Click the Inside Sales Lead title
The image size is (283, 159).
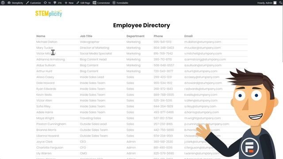coord(92,77)
